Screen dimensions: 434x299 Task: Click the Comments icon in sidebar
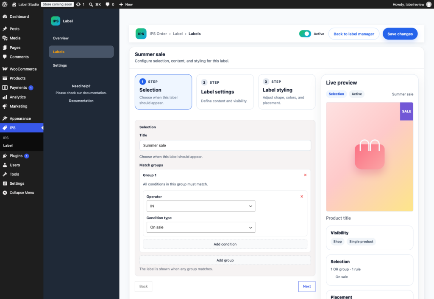click(5, 56)
